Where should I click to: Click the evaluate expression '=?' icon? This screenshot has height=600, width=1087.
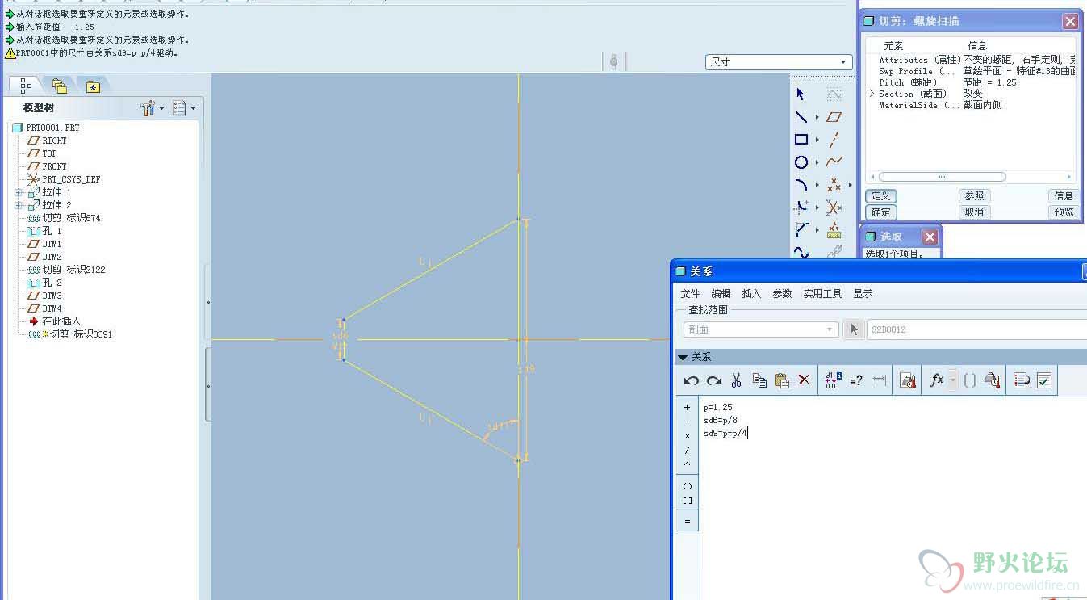click(856, 380)
